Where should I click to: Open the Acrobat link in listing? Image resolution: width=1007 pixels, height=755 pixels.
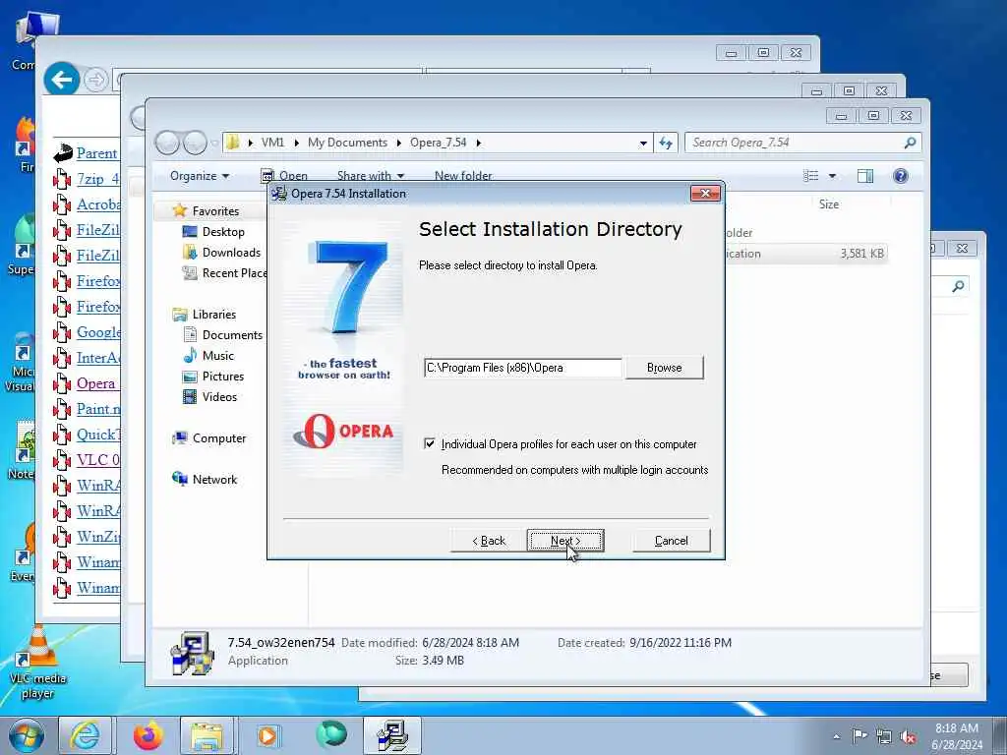pos(97,204)
